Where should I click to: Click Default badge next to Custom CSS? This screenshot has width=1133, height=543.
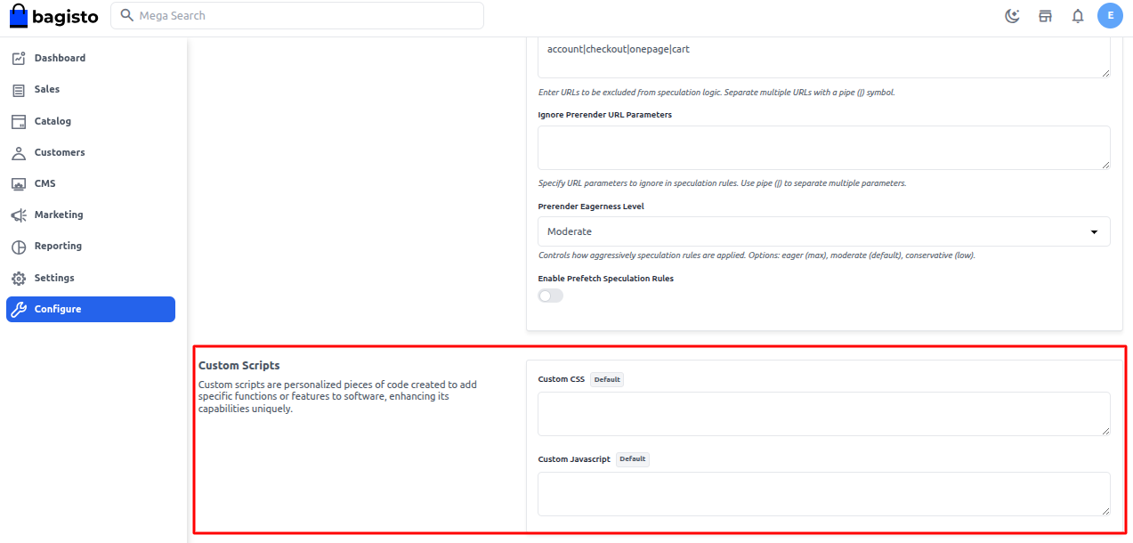click(x=606, y=379)
